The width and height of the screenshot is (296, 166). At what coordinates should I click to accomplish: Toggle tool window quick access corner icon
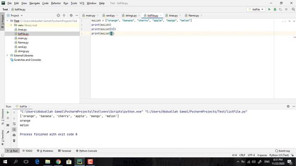2,155
